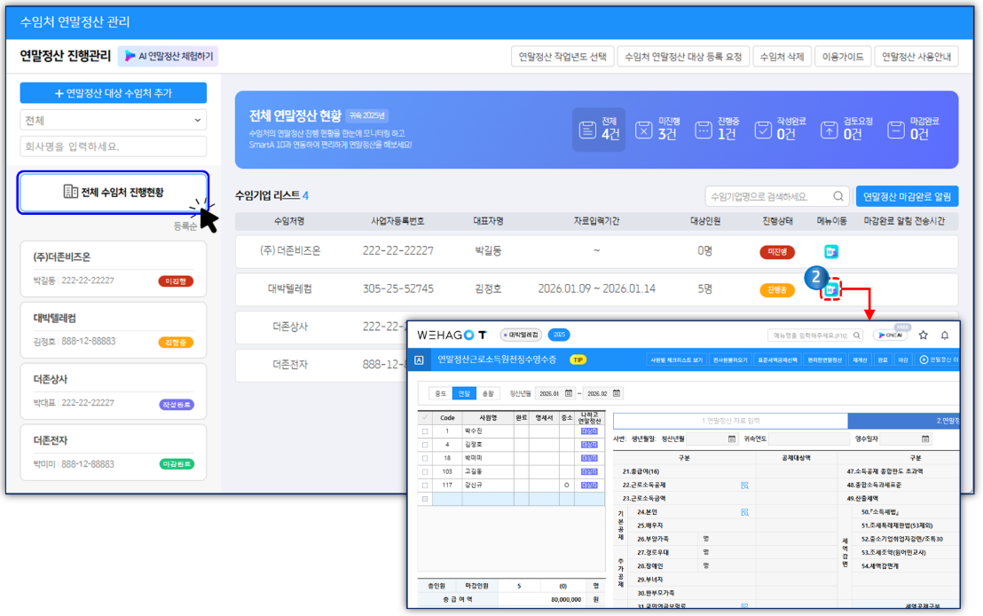Check the box for employee 고길동

[425, 471]
